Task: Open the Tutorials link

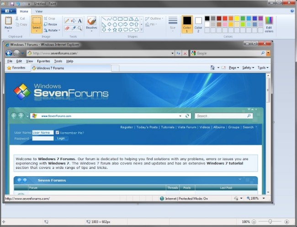Action: pos(168,127)
